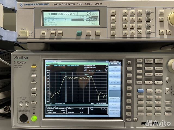Viewport: 174px width, 130px height.
Task: Select the Start softkey in the Anritsu frequency menu
Action: pyautogui.click(x=115, y=75)
